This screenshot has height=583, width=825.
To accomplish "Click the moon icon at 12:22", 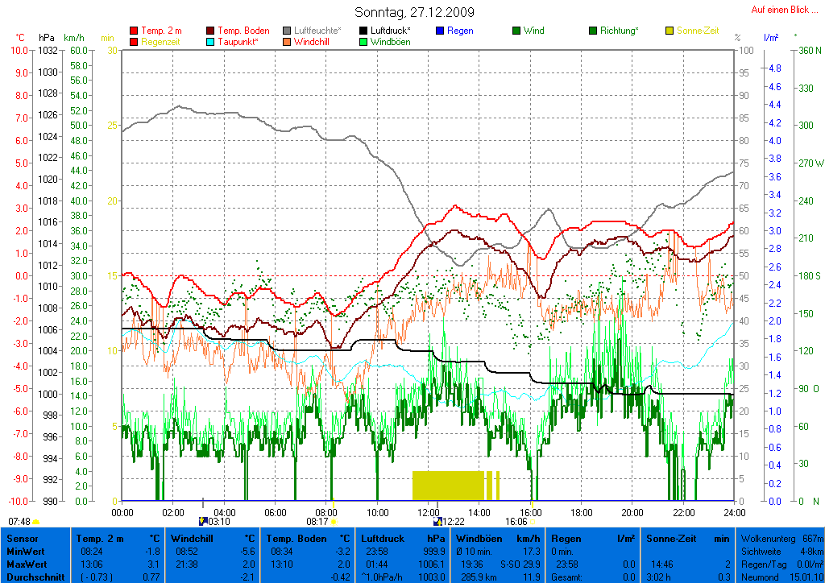I will point(437,521).
